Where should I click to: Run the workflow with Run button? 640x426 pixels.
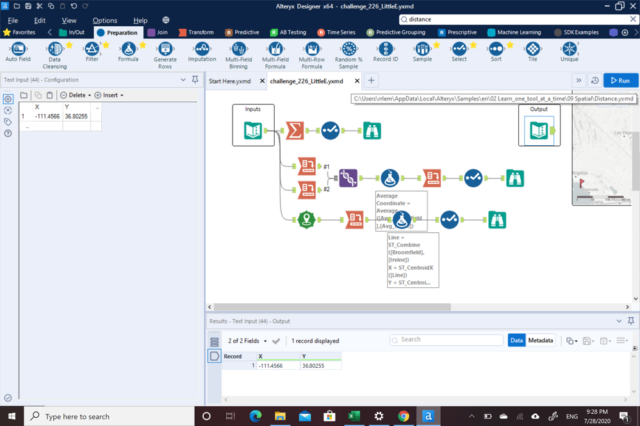pyautogui.click(x=620, y=81)
